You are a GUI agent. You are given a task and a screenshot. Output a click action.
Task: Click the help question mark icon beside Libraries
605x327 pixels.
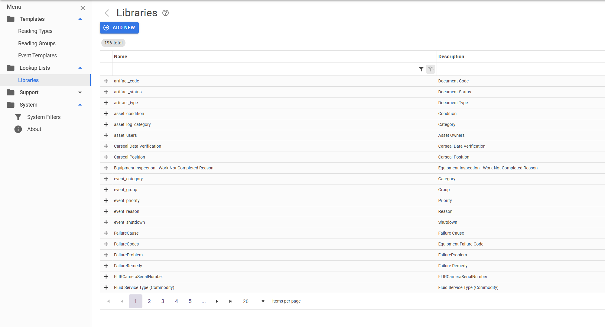pos(165,13)
